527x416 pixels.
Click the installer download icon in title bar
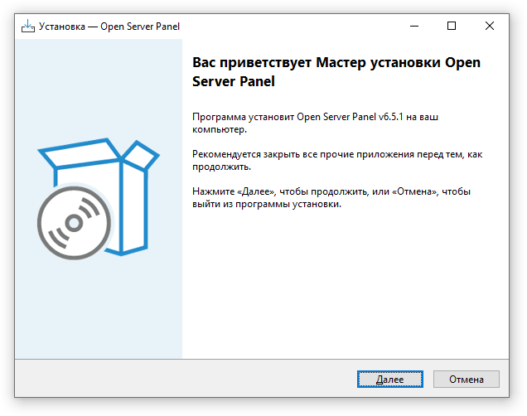tap(28, 26)
